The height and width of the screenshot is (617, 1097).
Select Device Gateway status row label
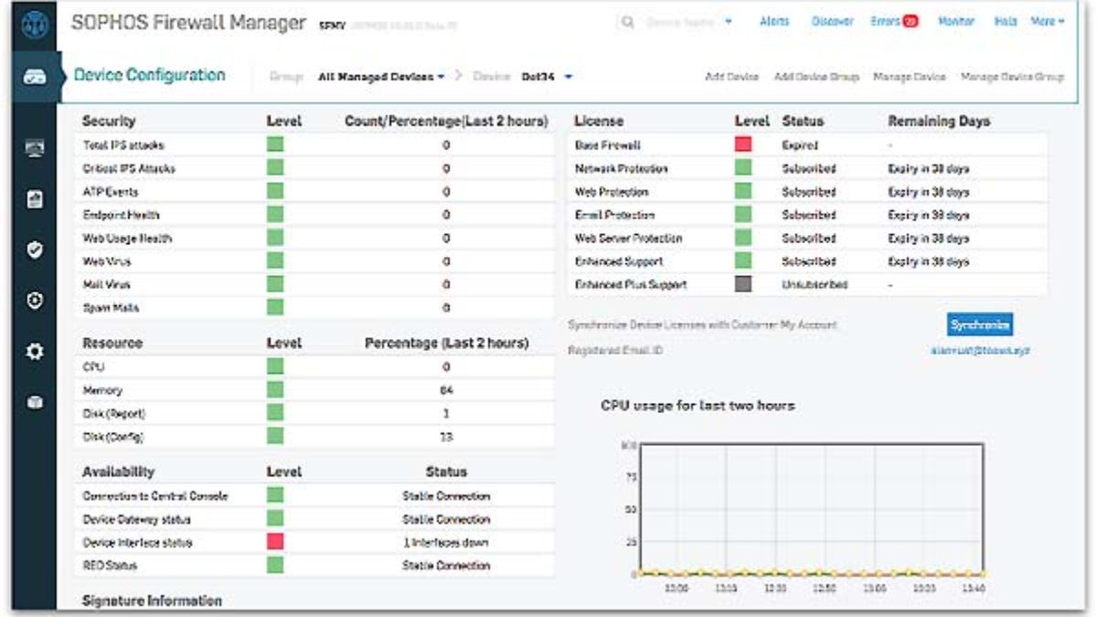point(137,519)
